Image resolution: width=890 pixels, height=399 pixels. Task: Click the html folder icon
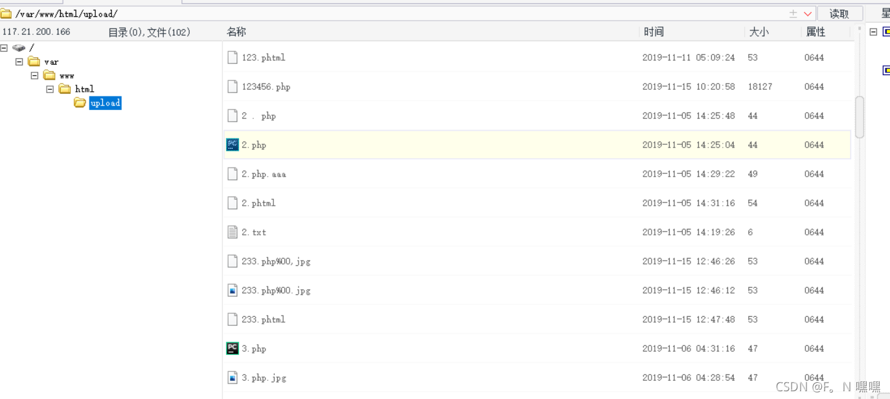pyautogui.click(x=65, y=89)
